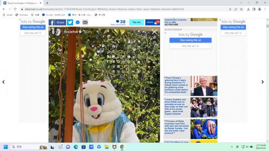This screenshot has height=151, width=269.
Task: Open Google icon in address bar
Action: point(230,9)
